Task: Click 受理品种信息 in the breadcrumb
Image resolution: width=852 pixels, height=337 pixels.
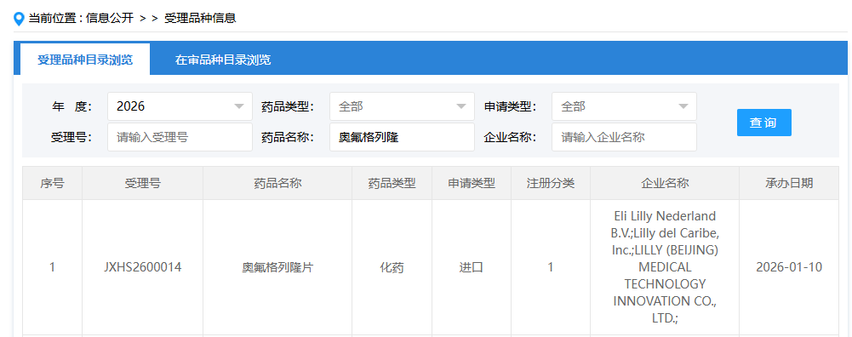Action: pyautogui.click(x=200, y=19)
